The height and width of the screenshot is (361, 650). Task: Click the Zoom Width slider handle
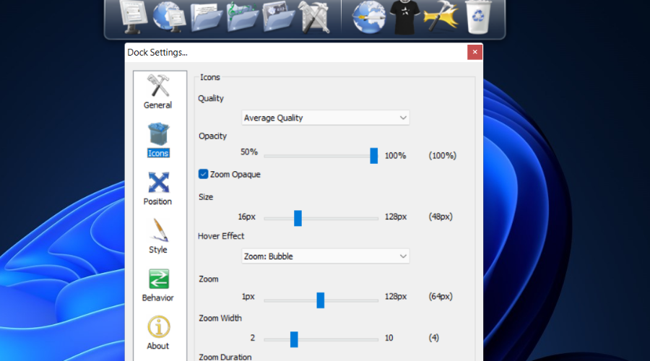pos(294,339)
